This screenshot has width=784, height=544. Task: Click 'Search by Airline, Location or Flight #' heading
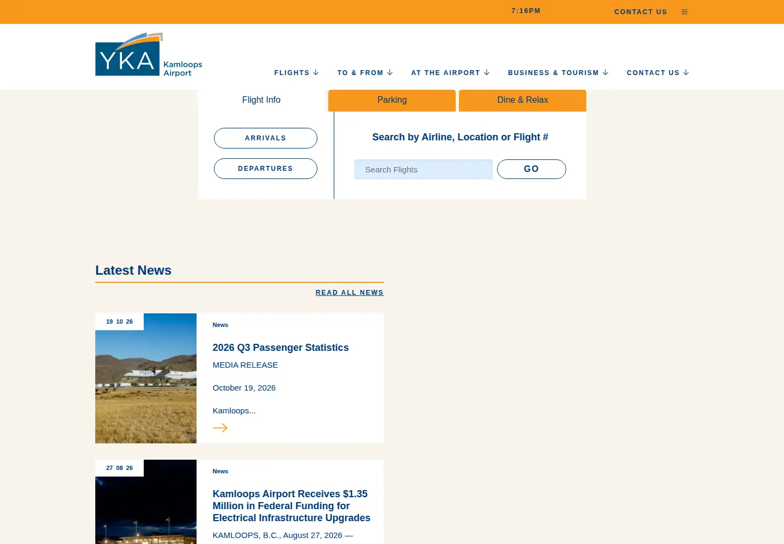click(x=460, y=137)
